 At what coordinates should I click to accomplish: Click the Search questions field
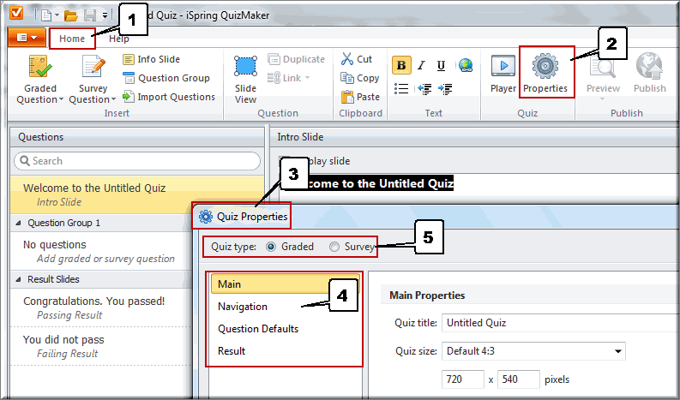pos(137,161)
